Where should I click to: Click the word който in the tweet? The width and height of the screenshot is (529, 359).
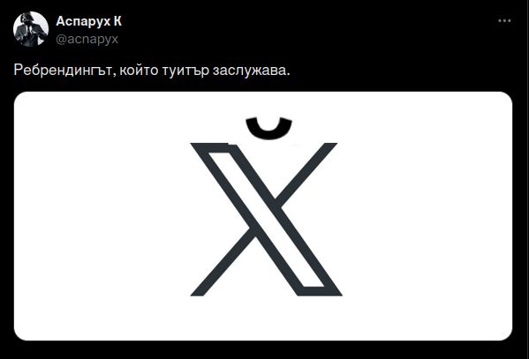point(139,71)
